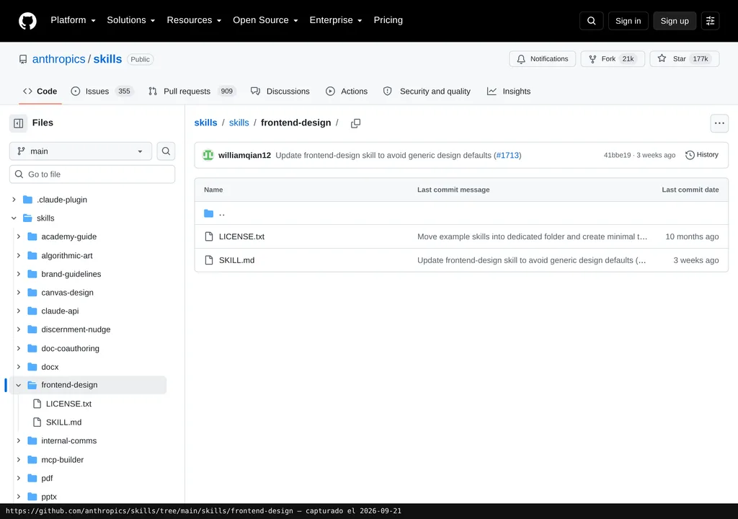Expand the Resources menu
This screenshot has width=738, height=519.
(x=194, y=20)
